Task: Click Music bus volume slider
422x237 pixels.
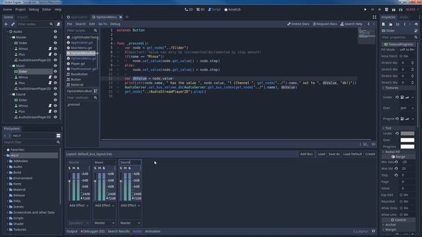Action: pyautogui.click(x=95, y=187)
